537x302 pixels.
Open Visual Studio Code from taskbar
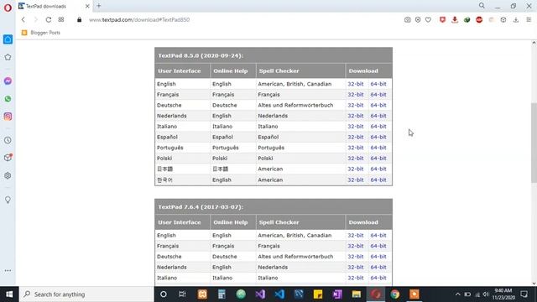(279, 294)
